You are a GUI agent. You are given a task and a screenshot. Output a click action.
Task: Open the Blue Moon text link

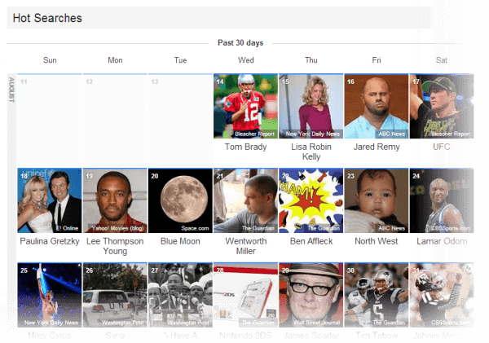(180, 242)
